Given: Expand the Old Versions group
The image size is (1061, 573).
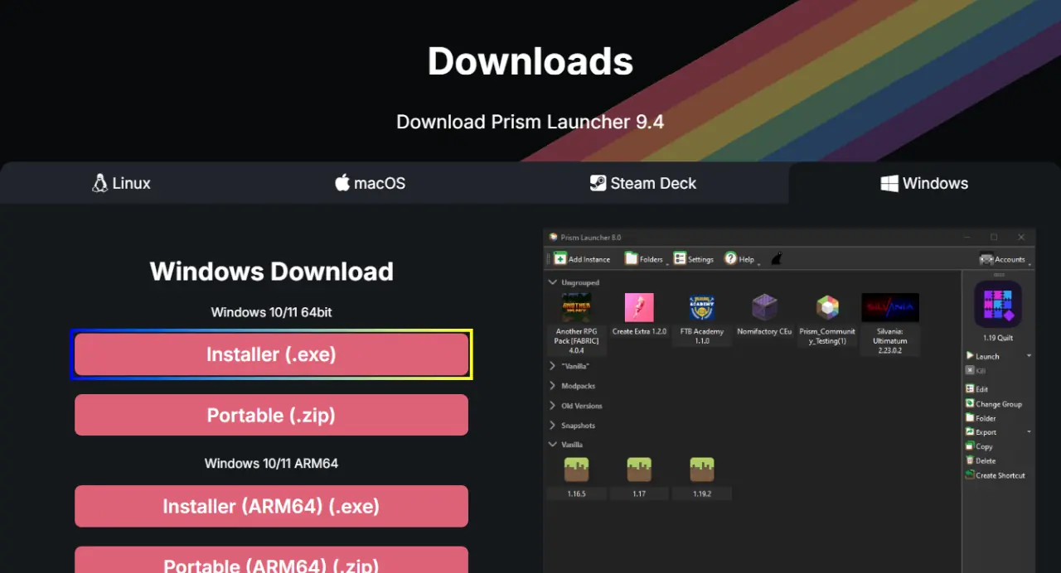Looking at the screenshot, I should click(553, 406).
